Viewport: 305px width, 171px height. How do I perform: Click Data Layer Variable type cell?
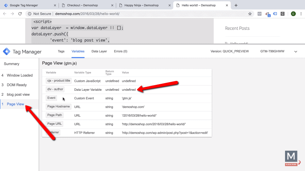tap(88, 90)
